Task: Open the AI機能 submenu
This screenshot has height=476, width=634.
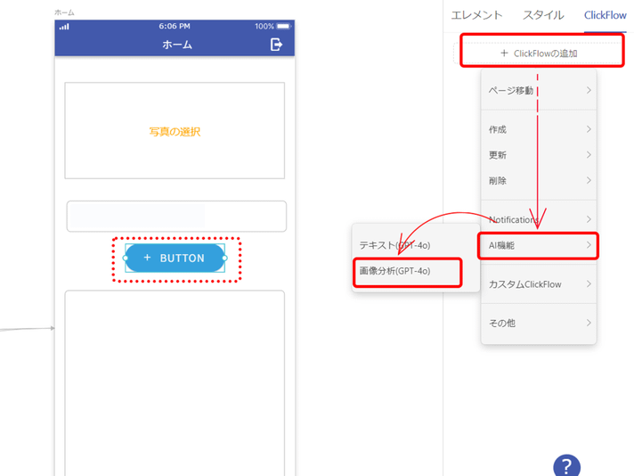Action: click(x=538, y=245)
